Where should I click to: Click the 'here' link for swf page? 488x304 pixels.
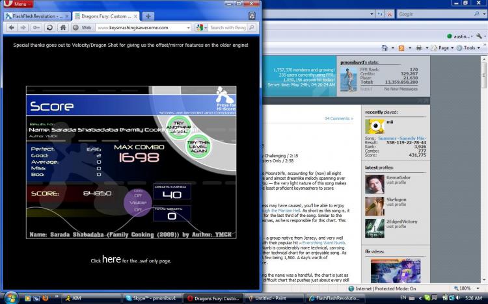111,259
